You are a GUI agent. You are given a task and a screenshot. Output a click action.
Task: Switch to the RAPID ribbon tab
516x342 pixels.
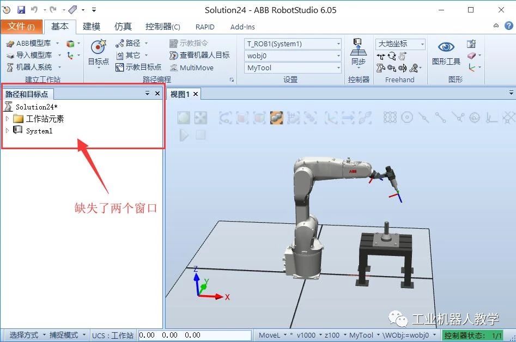[205, 27]
